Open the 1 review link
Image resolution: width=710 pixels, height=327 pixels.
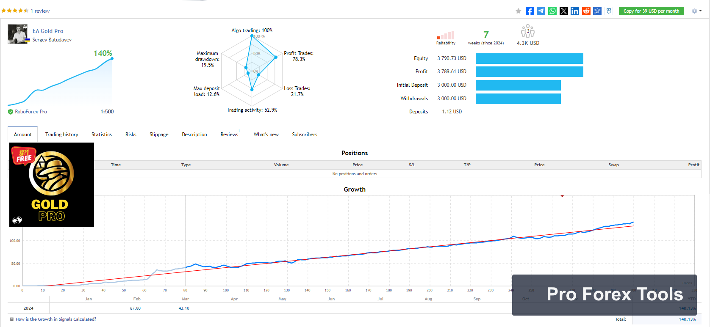click(40, 11)
